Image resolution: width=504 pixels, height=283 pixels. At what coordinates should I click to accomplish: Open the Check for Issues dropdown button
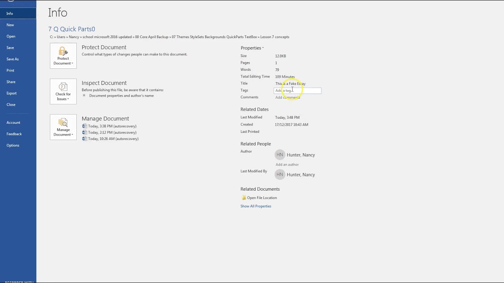[63, 92]
